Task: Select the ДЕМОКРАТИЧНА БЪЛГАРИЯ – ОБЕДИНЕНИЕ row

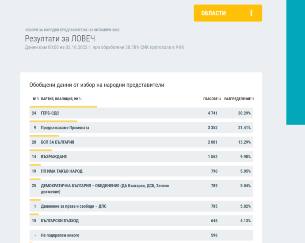Action: pyautogui.click(x=141, y=189)
